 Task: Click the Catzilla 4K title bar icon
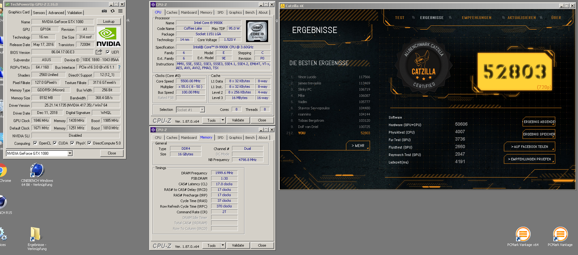tap(282, 6)
